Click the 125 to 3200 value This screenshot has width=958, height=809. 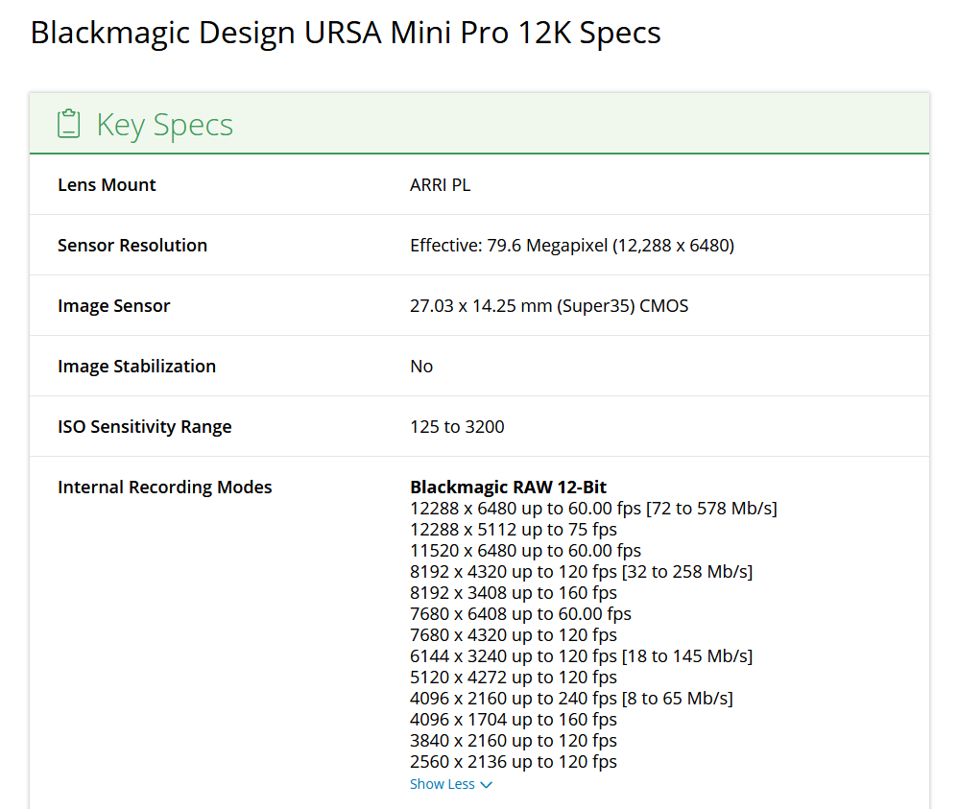pyautogui.click(x=457, y=426)
